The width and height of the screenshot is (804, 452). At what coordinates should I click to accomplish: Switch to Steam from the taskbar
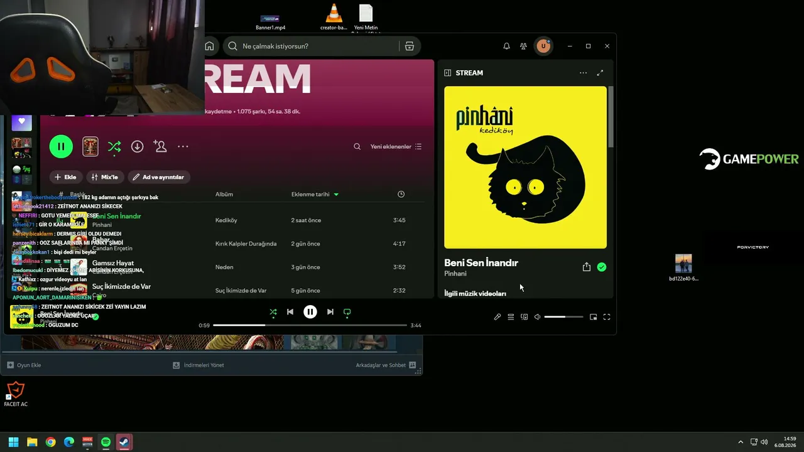(124, 442)
